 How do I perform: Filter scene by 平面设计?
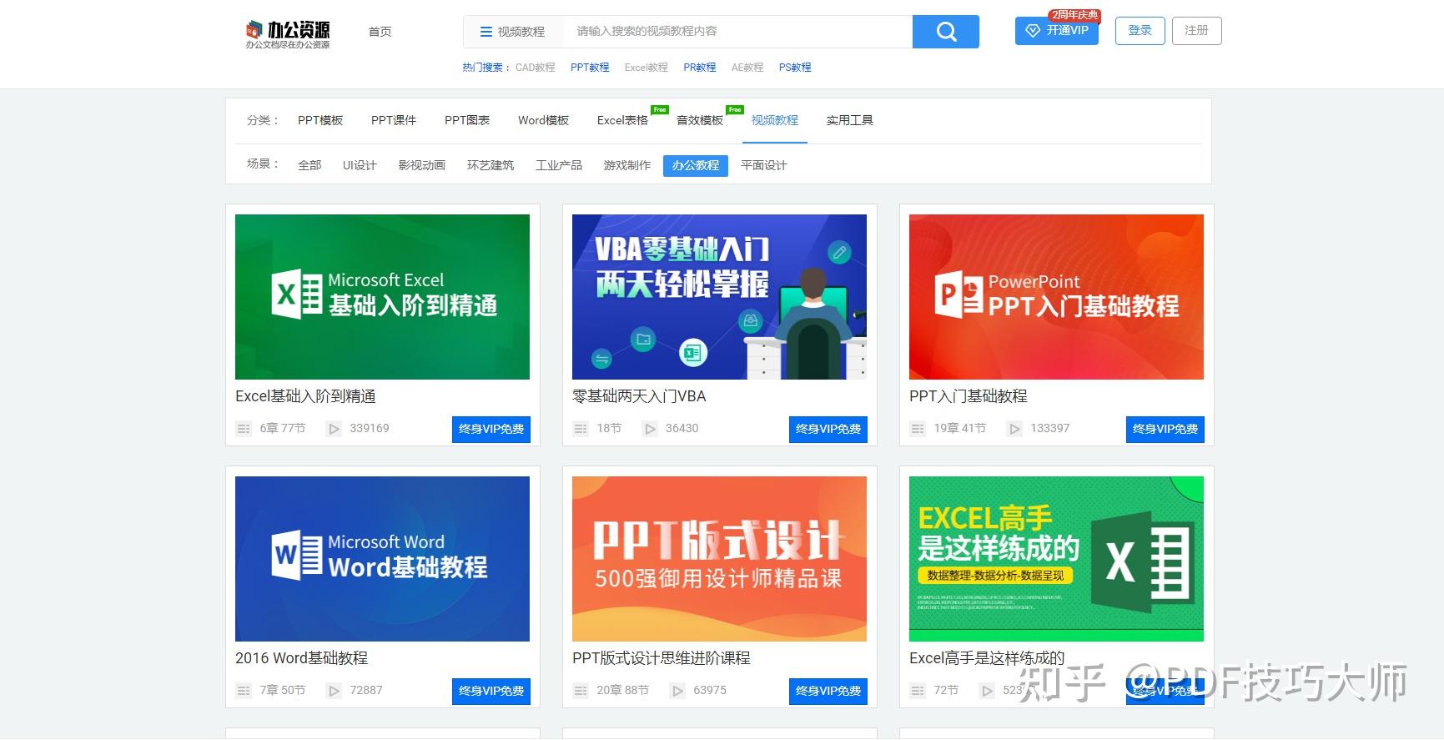764,165
